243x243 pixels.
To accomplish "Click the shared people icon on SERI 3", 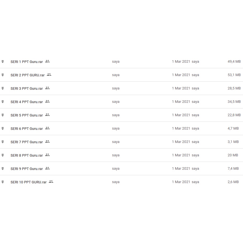I will pyautogui.click(x=47, y=88).
